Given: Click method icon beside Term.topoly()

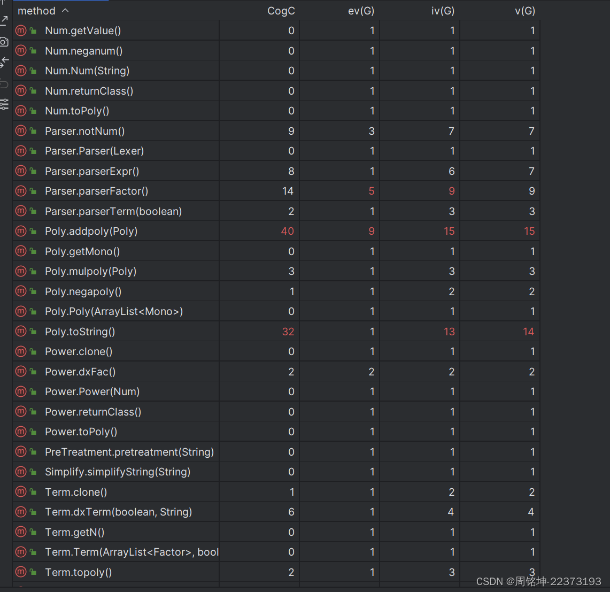Looking at the screenshot, I should 21,572.
